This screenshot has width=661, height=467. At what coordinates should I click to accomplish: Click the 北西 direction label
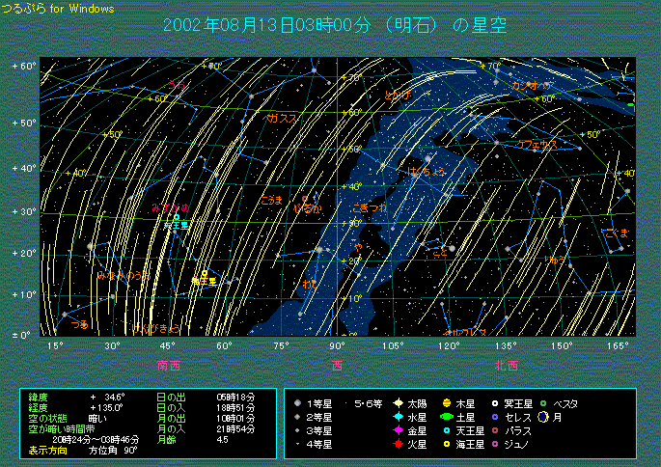[506, 365]
